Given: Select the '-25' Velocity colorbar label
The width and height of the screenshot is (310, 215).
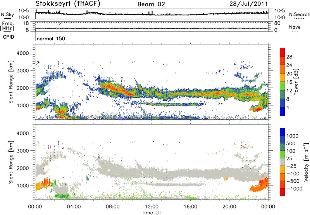Looking at the screenshot, I should [x=291, y=166].
